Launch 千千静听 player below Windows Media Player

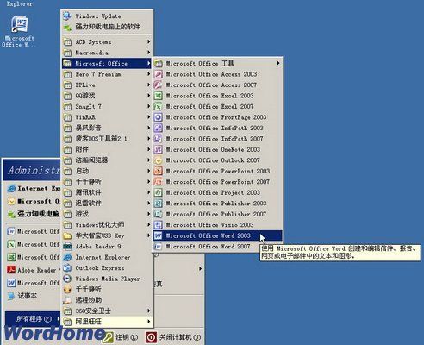[x=107, y=289]
